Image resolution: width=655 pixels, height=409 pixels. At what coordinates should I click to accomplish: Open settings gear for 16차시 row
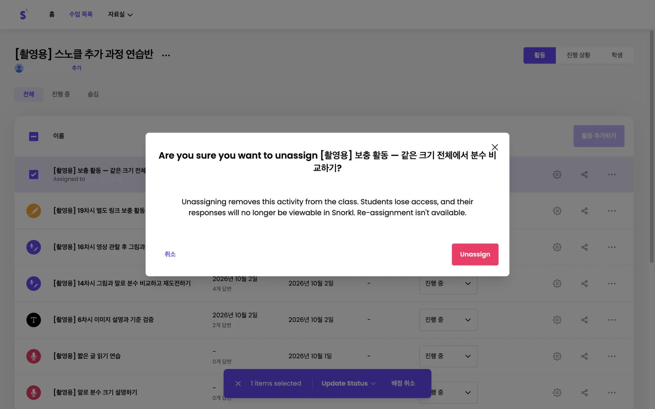[x=557, y=247]
